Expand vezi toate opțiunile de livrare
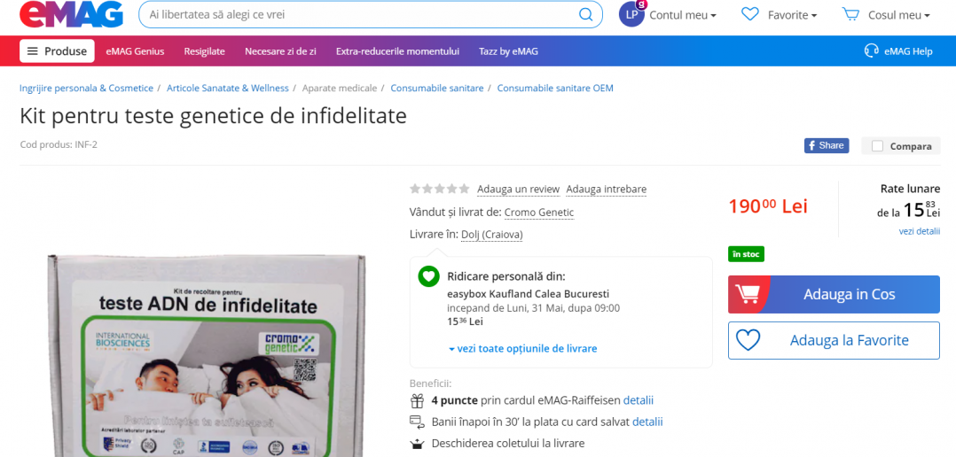The width and height of the screenshot is (956, 457). (x=522, y=348)
